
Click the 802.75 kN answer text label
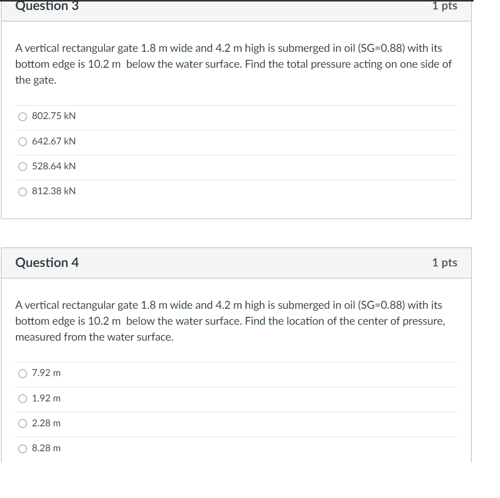(53, 116)
